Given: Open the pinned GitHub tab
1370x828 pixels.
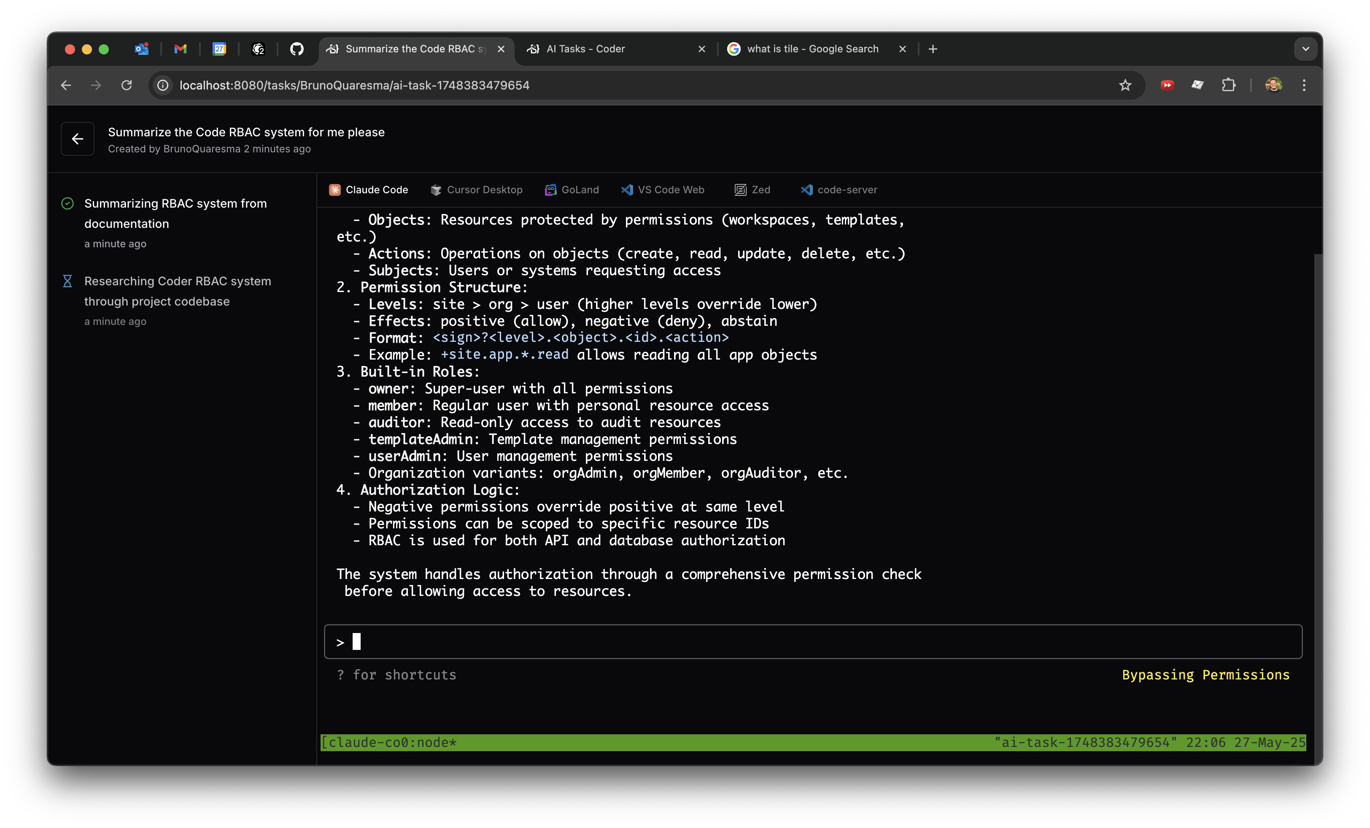Looking at the screenshot, I should click(297, 49).
